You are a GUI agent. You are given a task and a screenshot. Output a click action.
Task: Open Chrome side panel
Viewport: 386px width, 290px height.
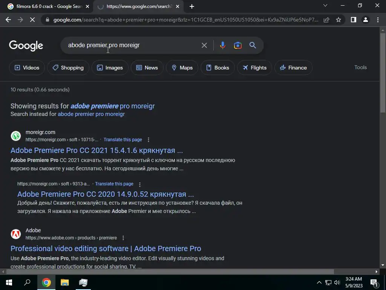(354, 20)
